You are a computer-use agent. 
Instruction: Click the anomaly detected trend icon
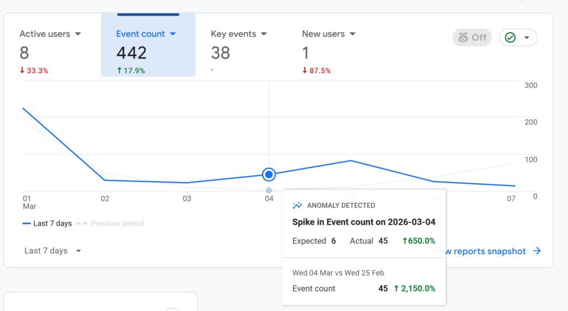coord(297,206)
